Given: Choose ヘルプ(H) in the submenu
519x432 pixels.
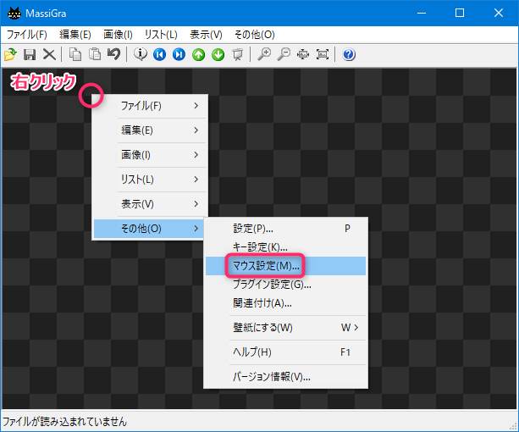Looking at the screenshot, I should (285, 352).
